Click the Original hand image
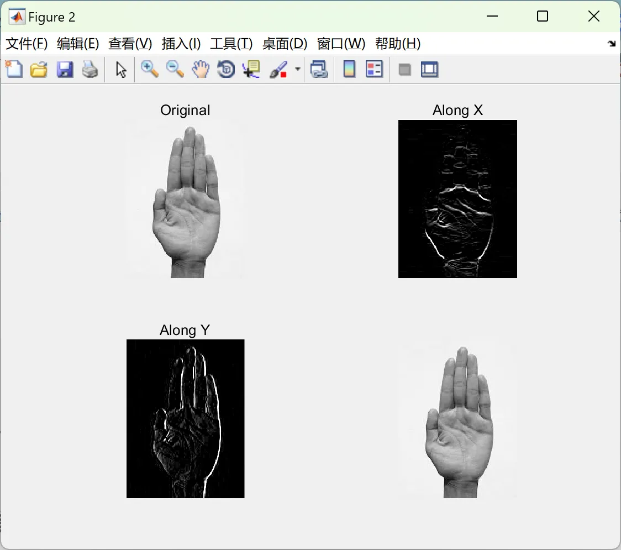Image resolution: width=621 pixels, height=550 pixels. 185,199
